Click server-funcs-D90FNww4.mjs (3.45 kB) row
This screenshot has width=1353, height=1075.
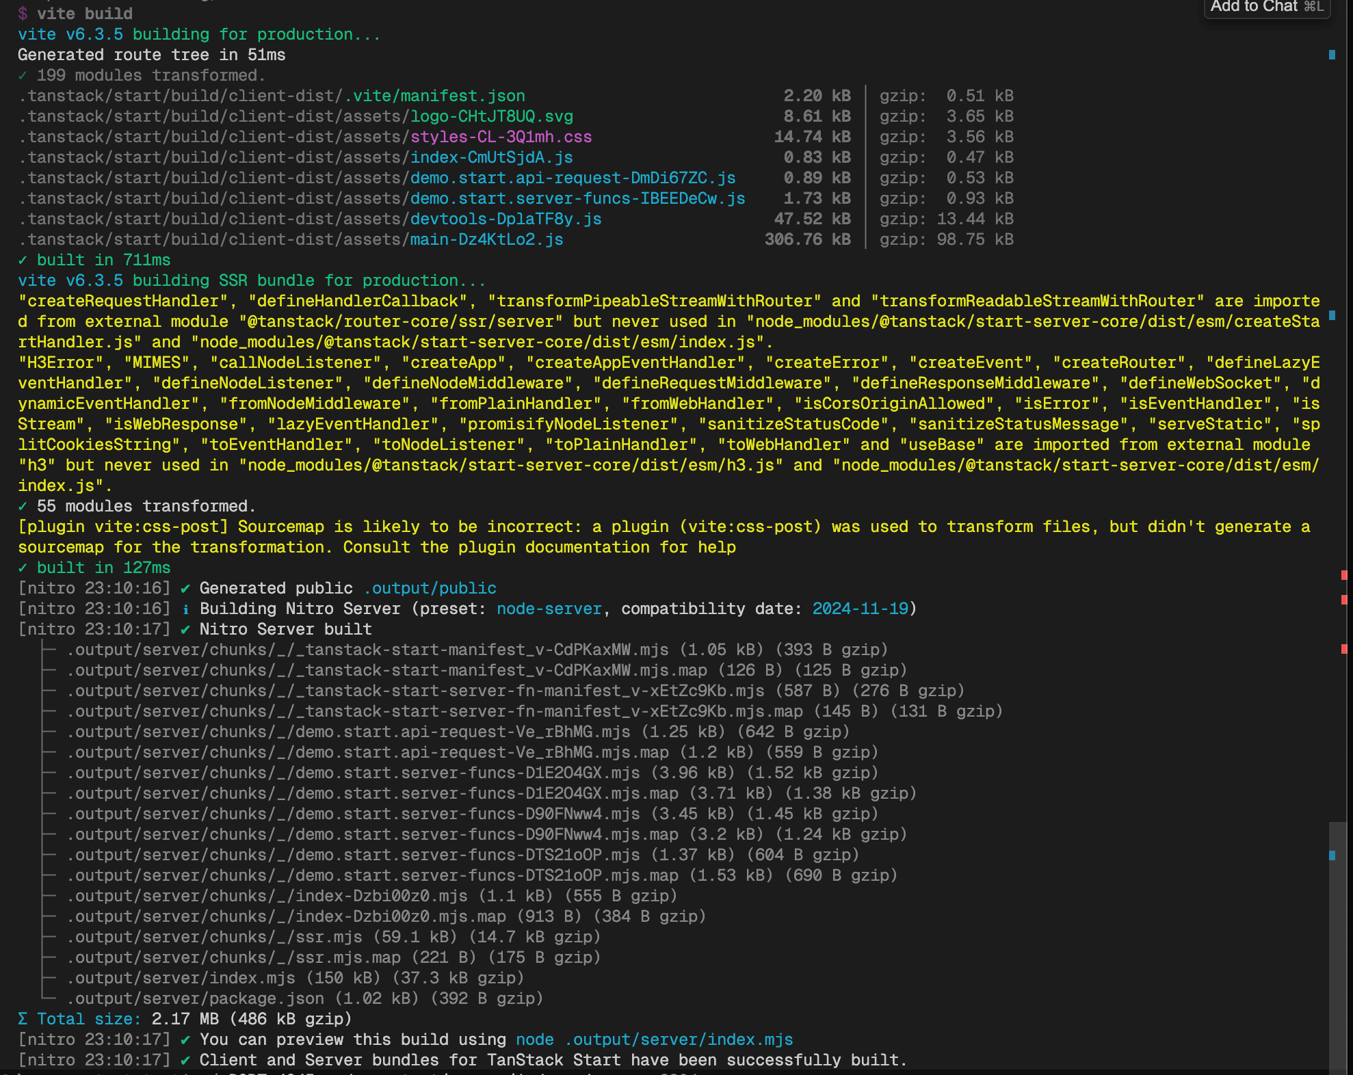(473, 814)
